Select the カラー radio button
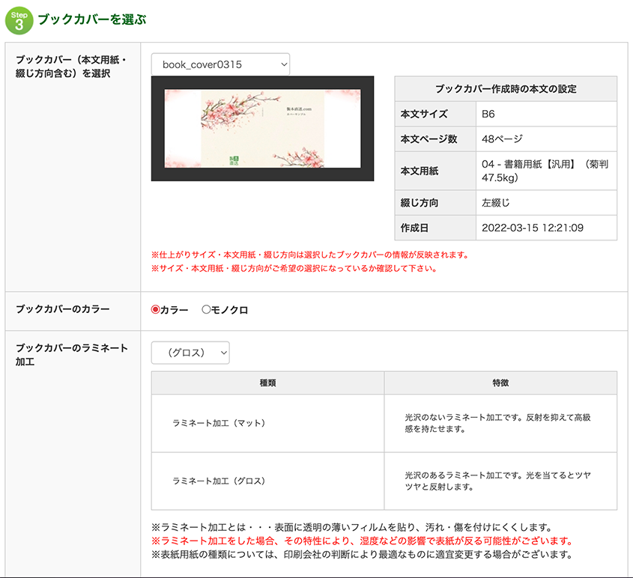Image resolution: width=633 pixels, height=578 pixels. click(x=156, y=310)
